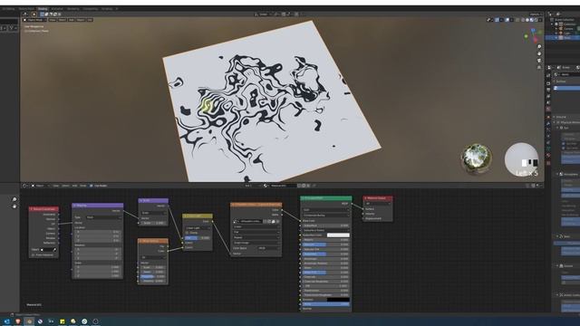Open the Object Data properties tab

548,149
